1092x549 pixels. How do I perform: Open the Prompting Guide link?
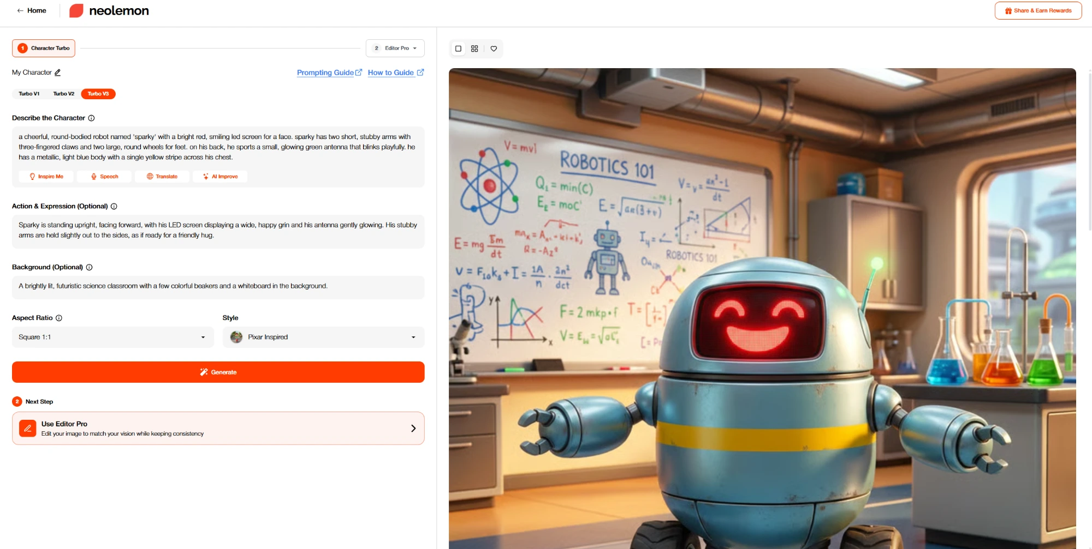click(x=329, y=73)
